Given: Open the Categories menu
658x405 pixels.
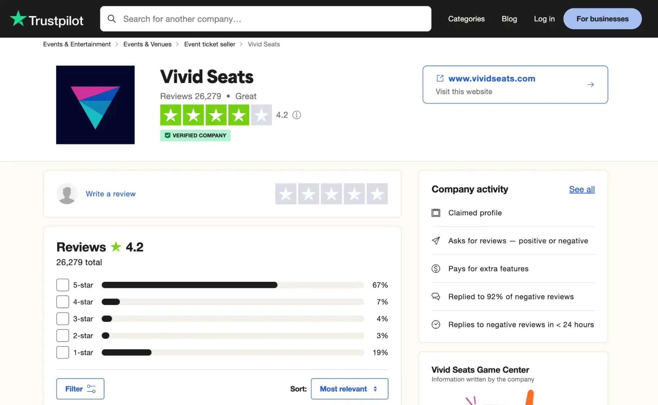Looking at the screenshot, I should tap(466, 19).
